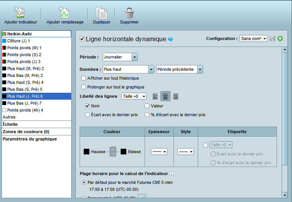Open the Configuration Sans nom dropdown
Viewport: 292px width, 202px height.
point(253,38)
